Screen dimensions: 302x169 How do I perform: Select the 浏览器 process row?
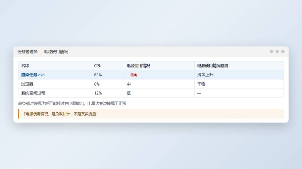(x=151, y=84)
